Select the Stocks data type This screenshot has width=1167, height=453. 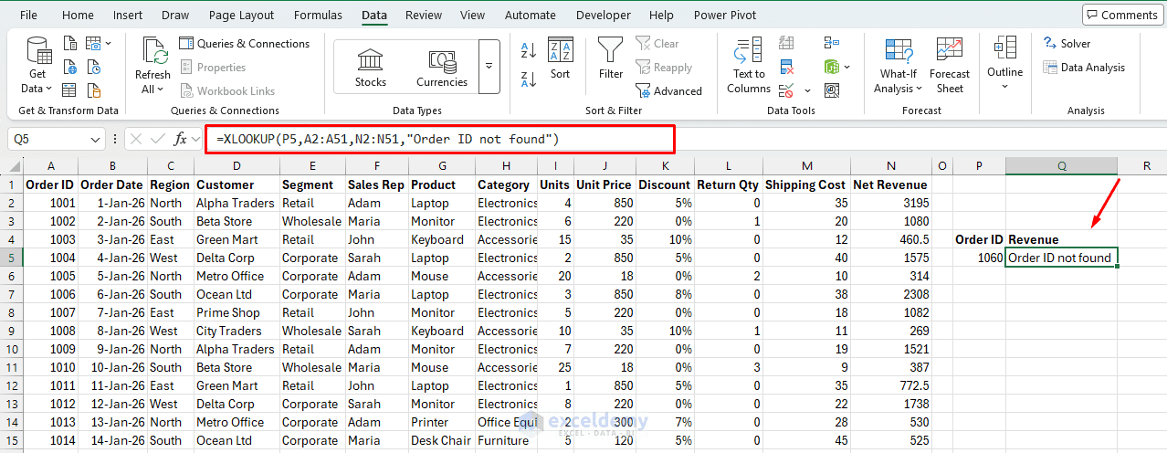click(x=371, y=66)
